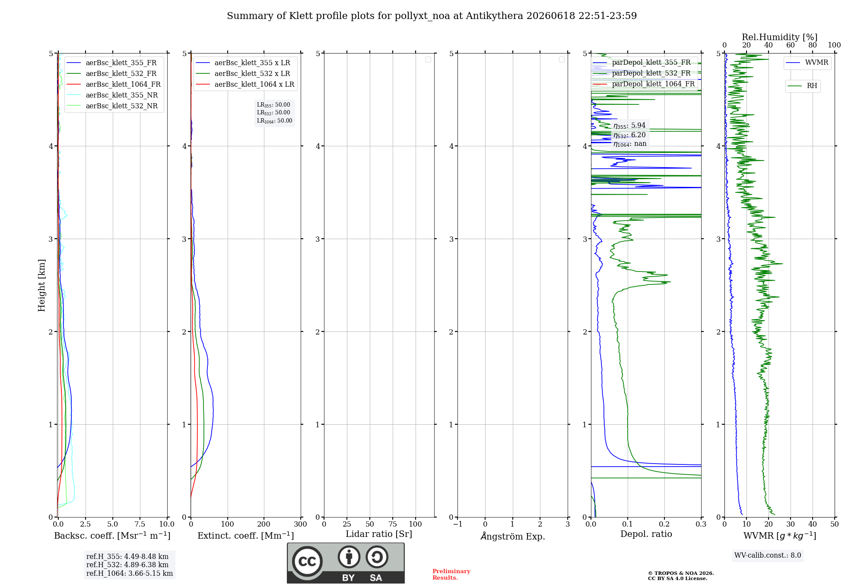
Task: Select legend entry aerBsc_klett_355_FR
Action: click(x=114, y=63)
